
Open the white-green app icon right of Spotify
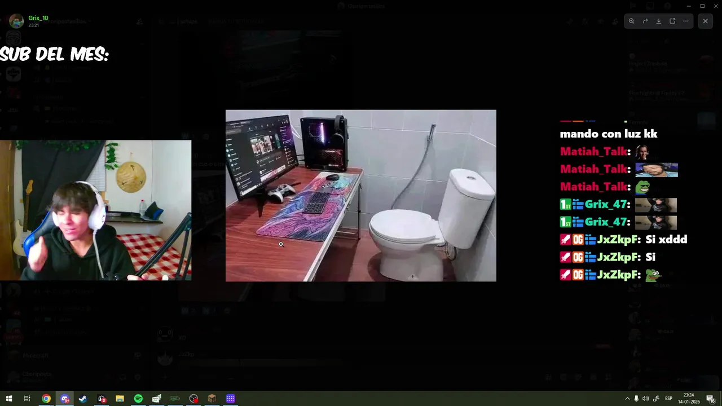click(x=157, y=399)
